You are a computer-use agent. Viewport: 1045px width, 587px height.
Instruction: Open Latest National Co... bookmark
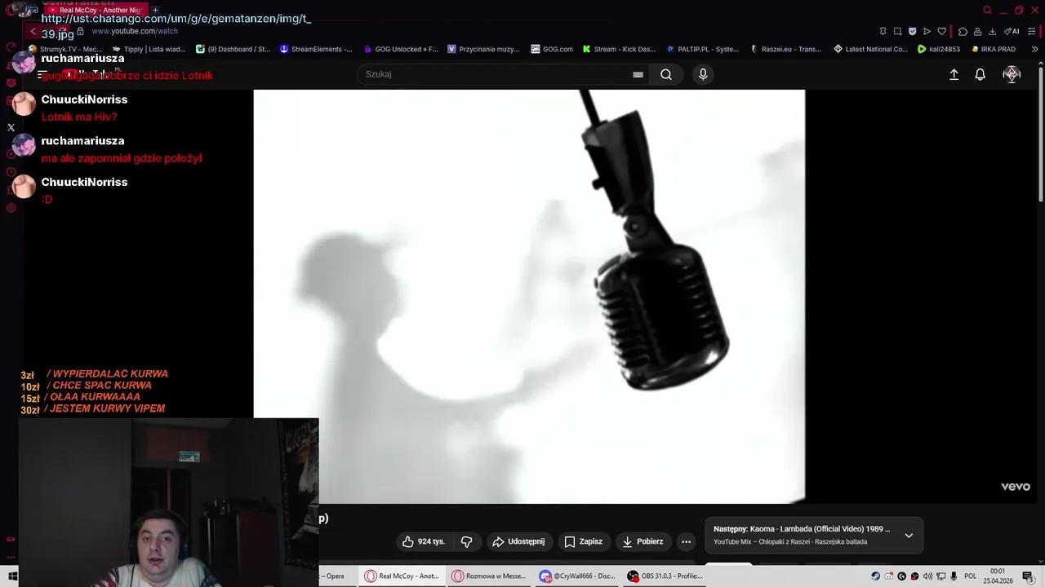click(870, 49)
